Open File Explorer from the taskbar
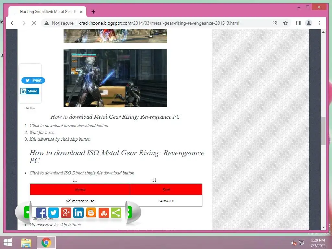Screen dimensions: 332x249 (x=26, y=243)
